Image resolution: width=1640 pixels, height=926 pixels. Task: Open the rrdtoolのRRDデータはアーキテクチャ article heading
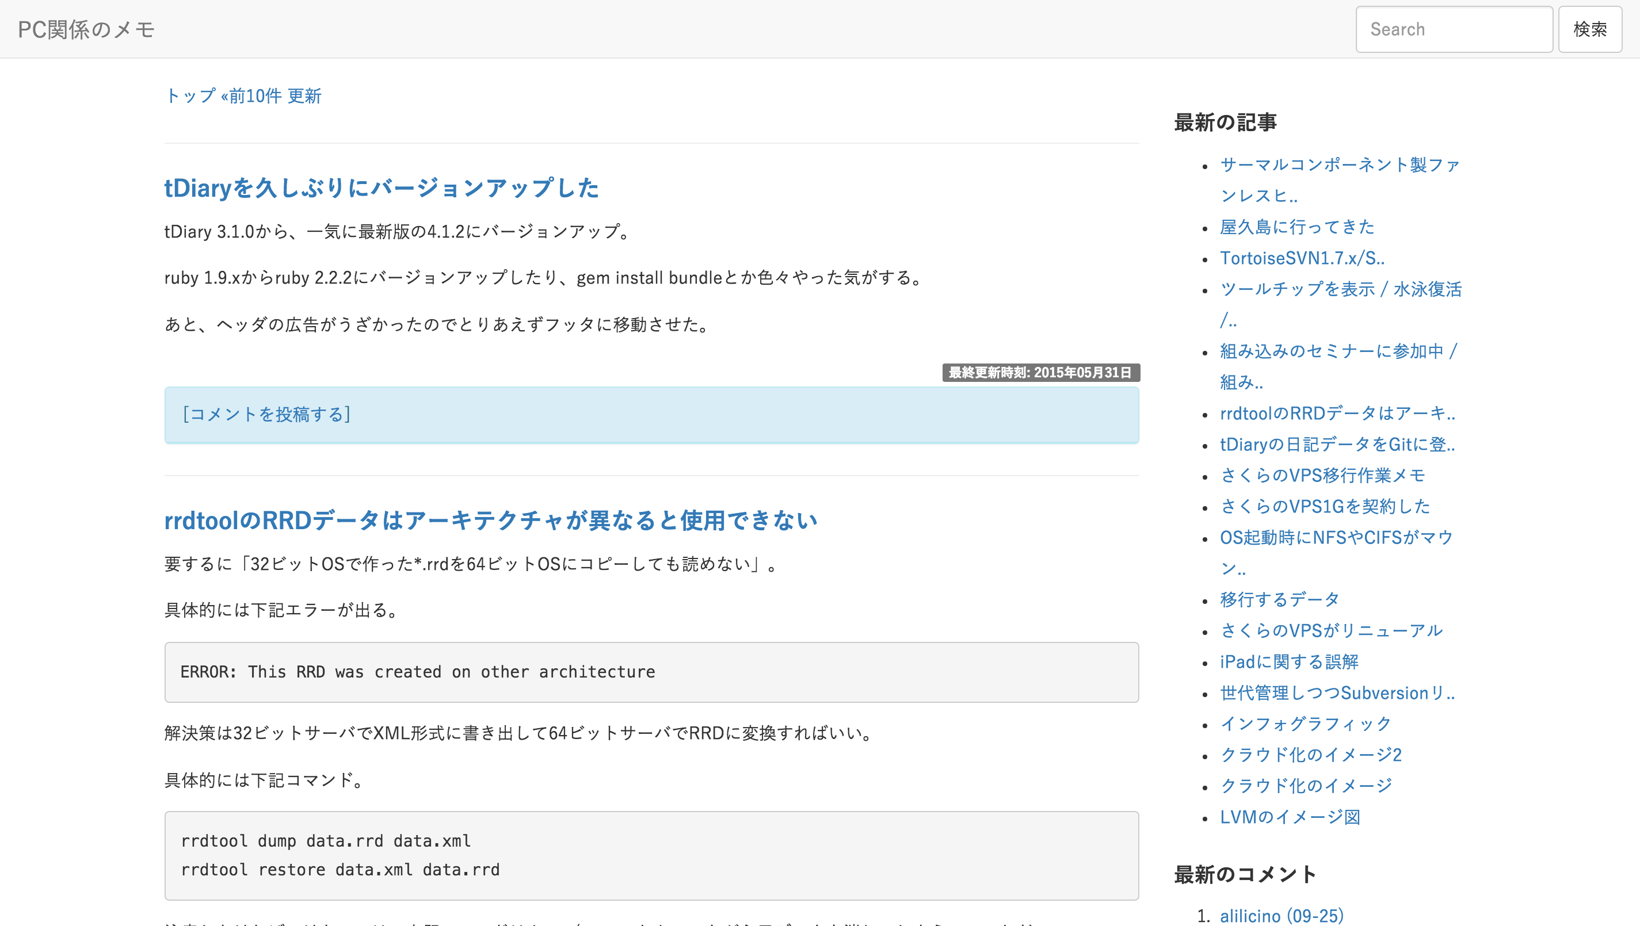coord(491,521)
